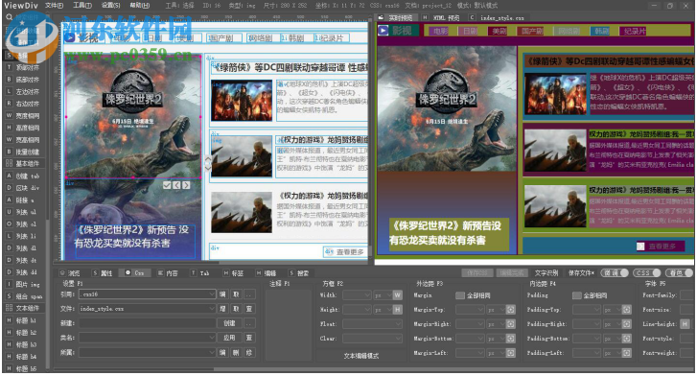Click the 创建 create button
Image resolution: width=697 pixels, height=376 pixels.
pyautogui.click(x=229, y=323)
